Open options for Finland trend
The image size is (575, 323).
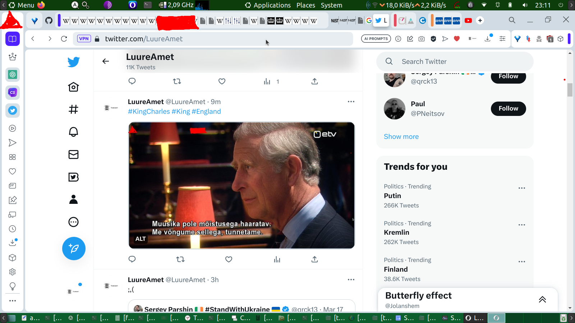click(522, 262)
